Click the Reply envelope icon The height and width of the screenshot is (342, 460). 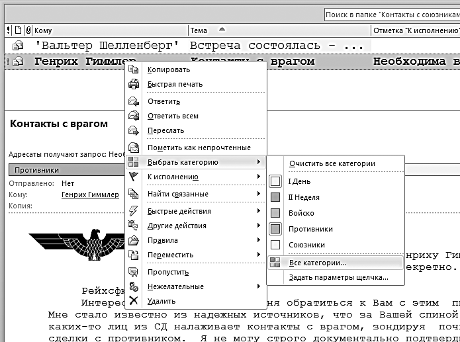(x=134, y=102)
